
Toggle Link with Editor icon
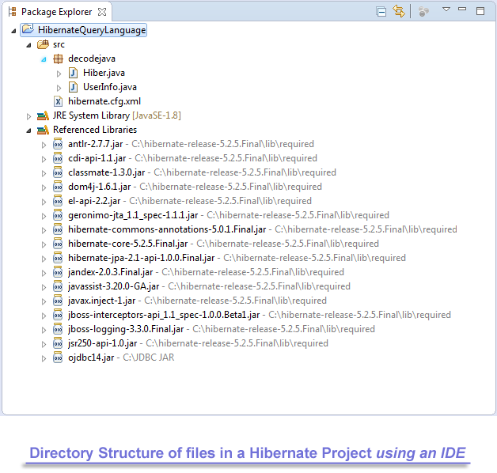pos(399,12)
